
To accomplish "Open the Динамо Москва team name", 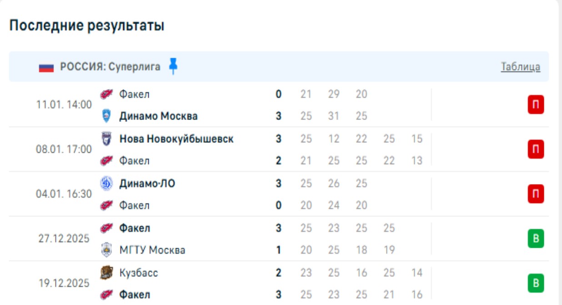I will click(158, 116).
